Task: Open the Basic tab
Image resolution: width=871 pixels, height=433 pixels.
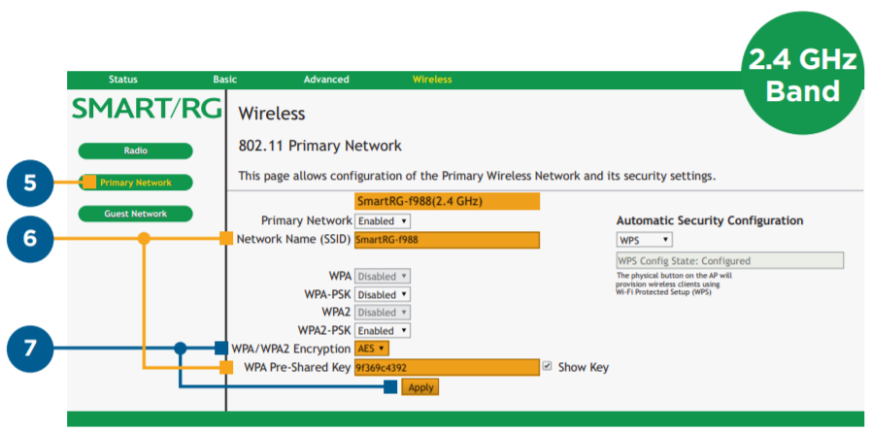Action: click(225, 80)
